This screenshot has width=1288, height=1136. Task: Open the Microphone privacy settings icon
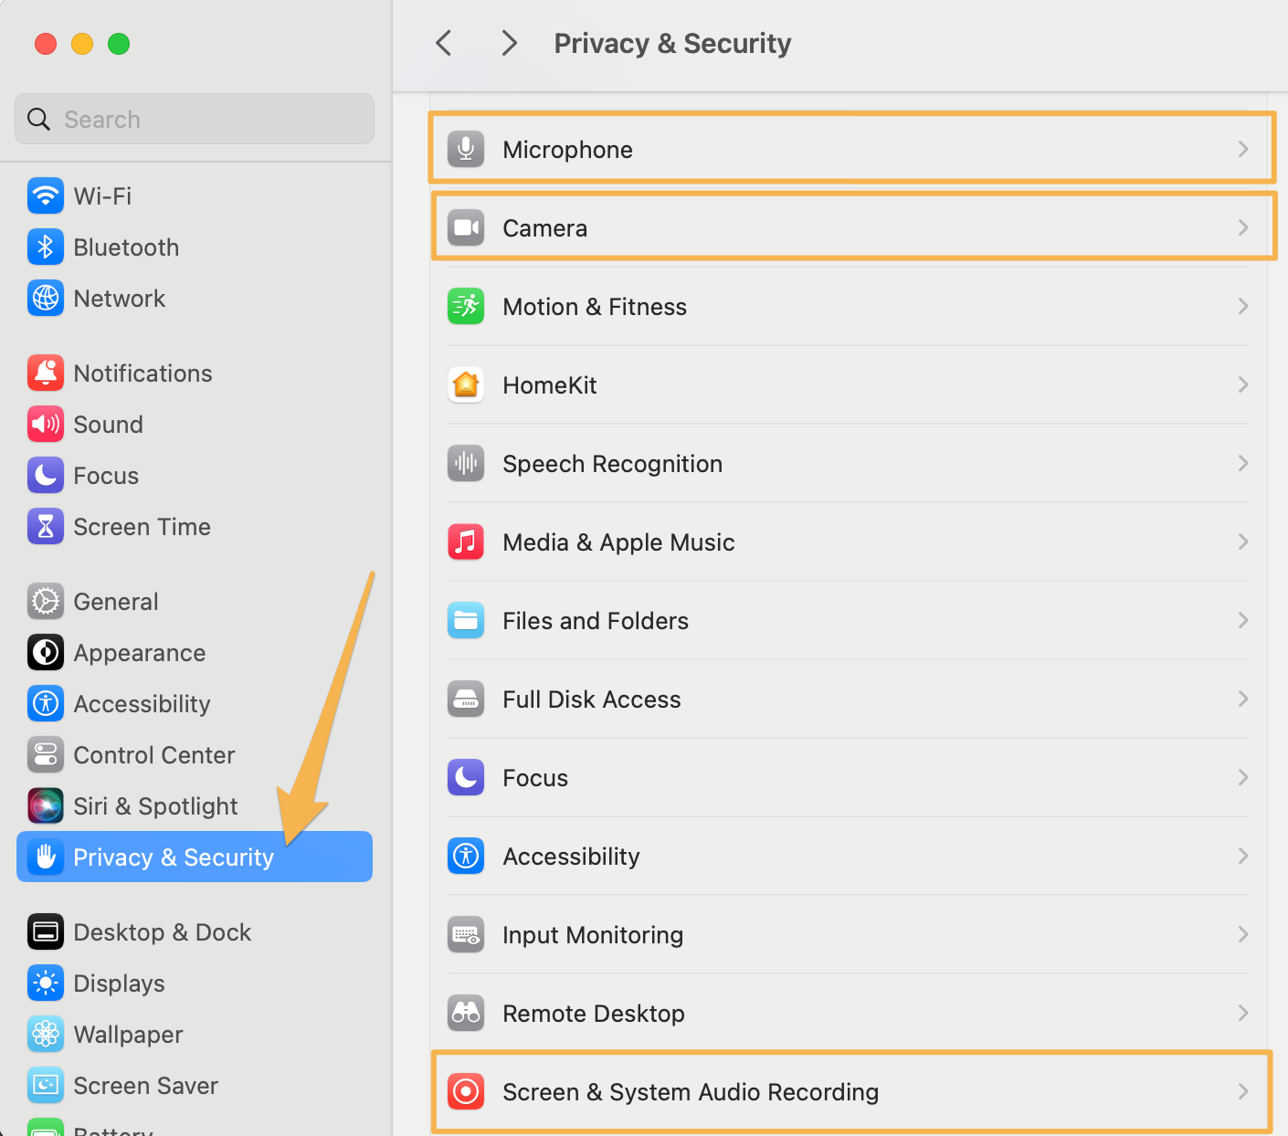(x=466, y=149)
